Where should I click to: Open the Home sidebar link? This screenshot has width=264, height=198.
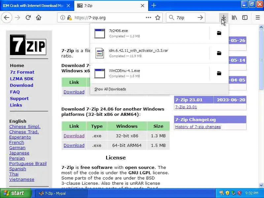[17, 65]
